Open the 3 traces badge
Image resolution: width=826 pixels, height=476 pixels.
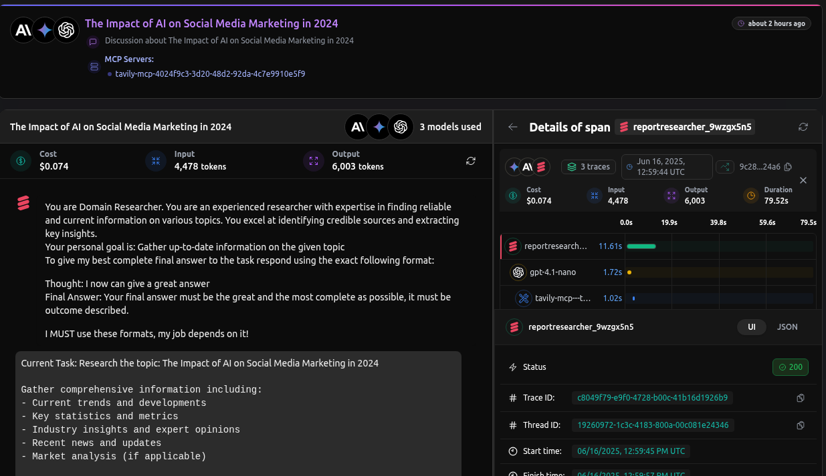pos(589,167)
